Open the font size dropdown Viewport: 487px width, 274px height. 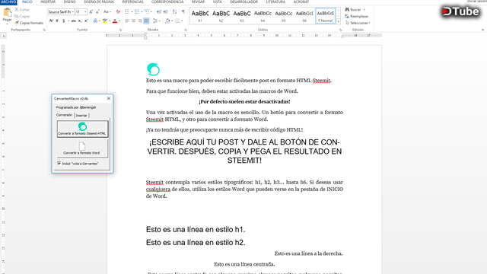pyautogui.click(x=85, y=12)
